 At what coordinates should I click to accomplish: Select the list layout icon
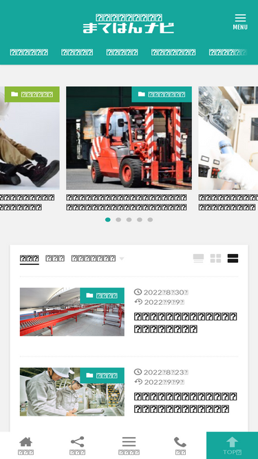[233, 259]
